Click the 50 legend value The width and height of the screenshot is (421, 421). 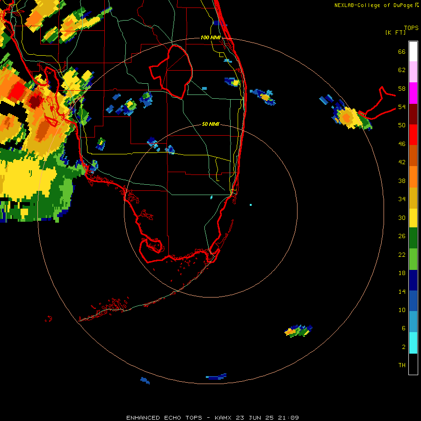coord(402,125)
